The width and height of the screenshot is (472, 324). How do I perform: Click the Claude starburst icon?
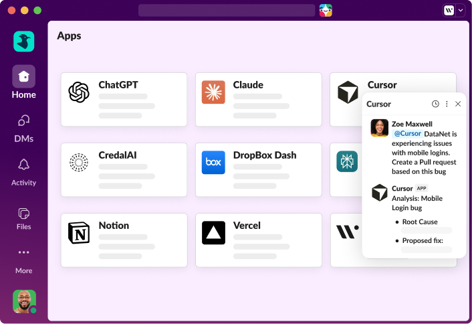(x=213, y=92)
